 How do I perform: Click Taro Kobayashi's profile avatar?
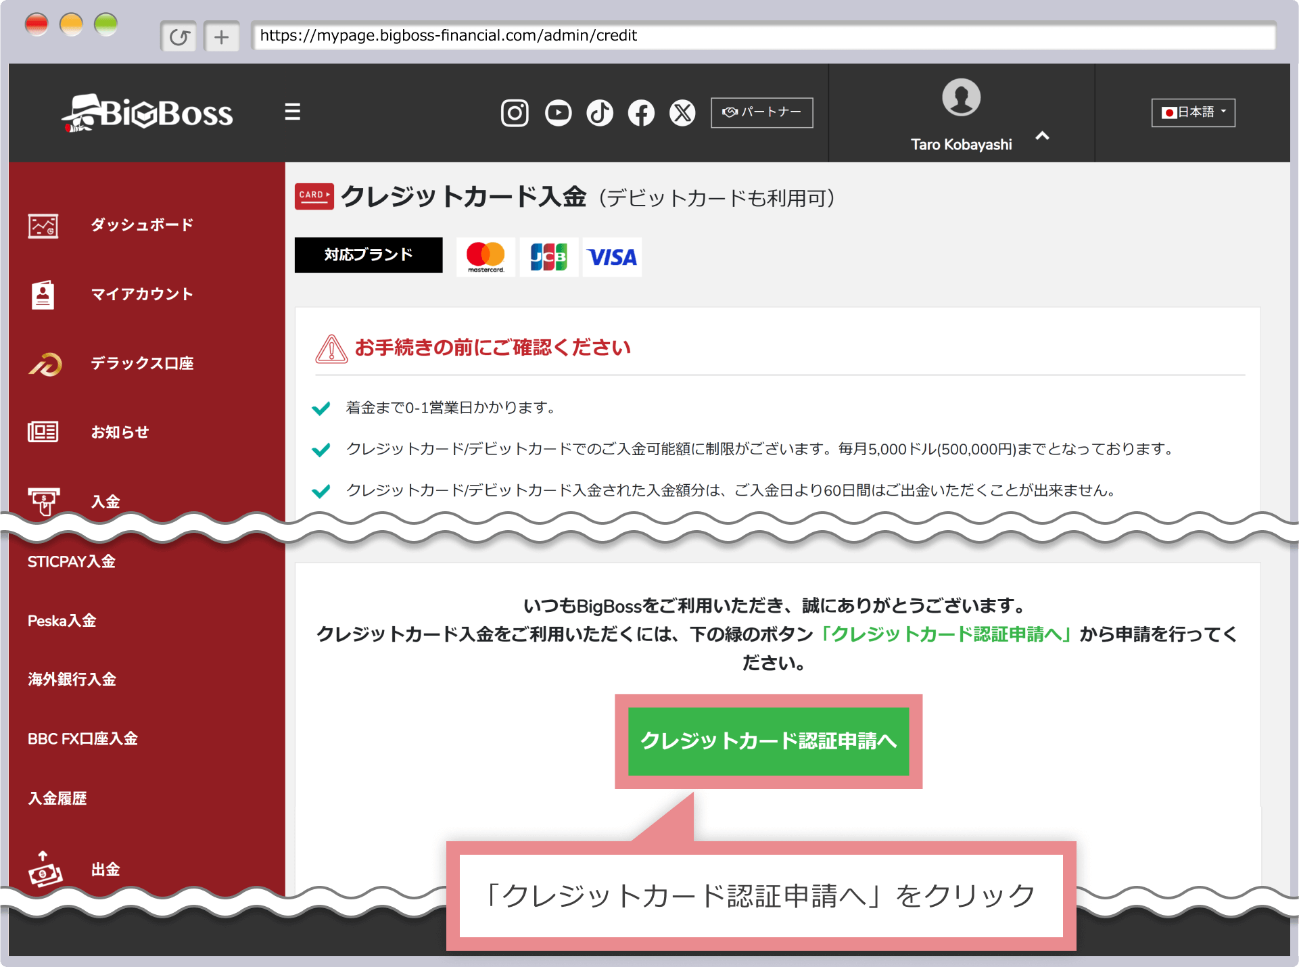pos(960,97)
